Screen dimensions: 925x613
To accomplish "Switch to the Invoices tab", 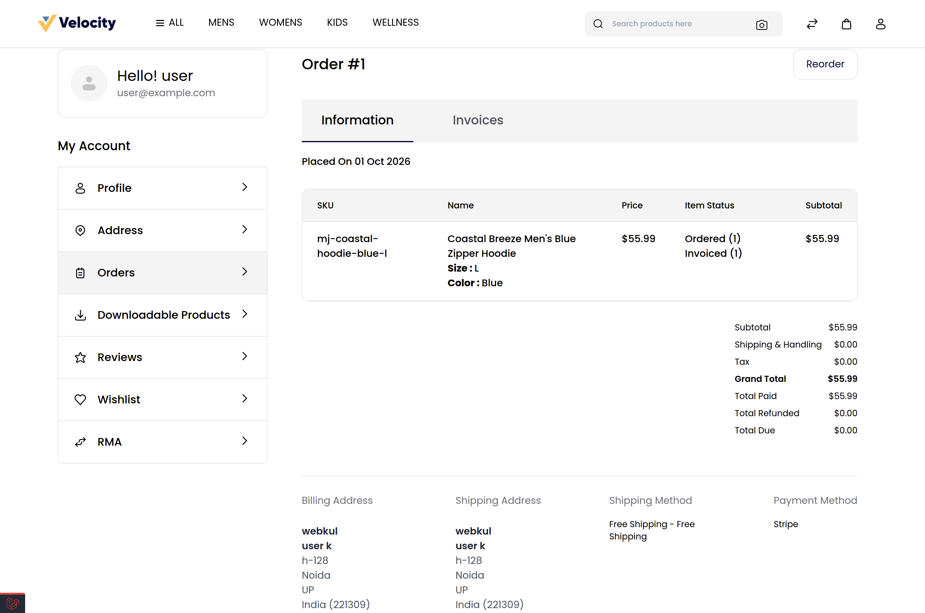I will click(x=478, y=120).
